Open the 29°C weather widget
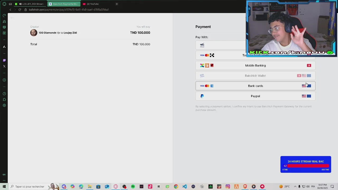The width and height of the screenshot is (338, 190). coord(284,187)
